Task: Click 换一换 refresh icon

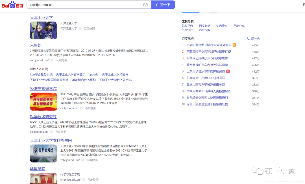Action: pyautogui.click(x=249, y=38)
